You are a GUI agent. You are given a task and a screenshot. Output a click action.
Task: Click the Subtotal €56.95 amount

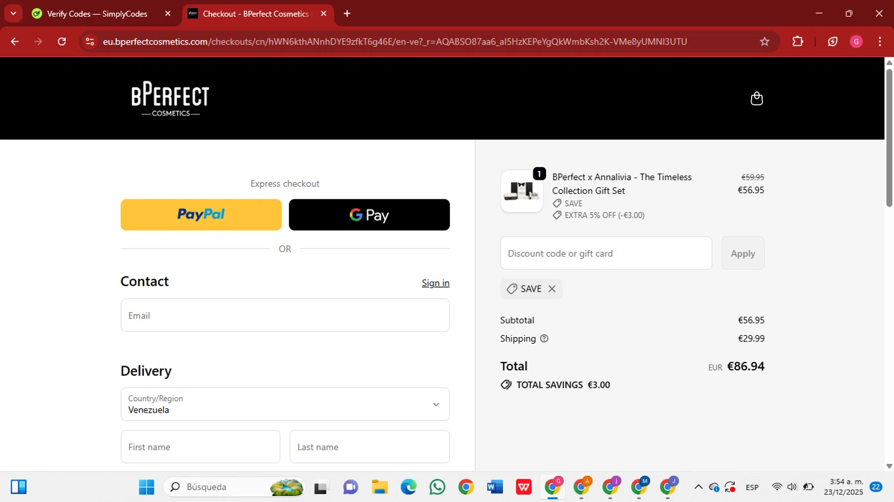point(751,320)
